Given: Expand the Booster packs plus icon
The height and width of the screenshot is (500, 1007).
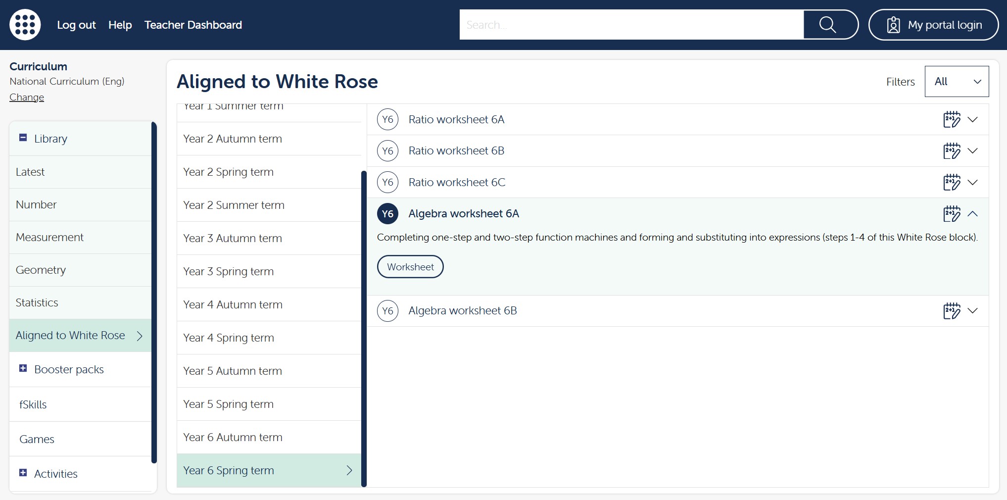Looking at the screenshot, I should tap(23, 368).
